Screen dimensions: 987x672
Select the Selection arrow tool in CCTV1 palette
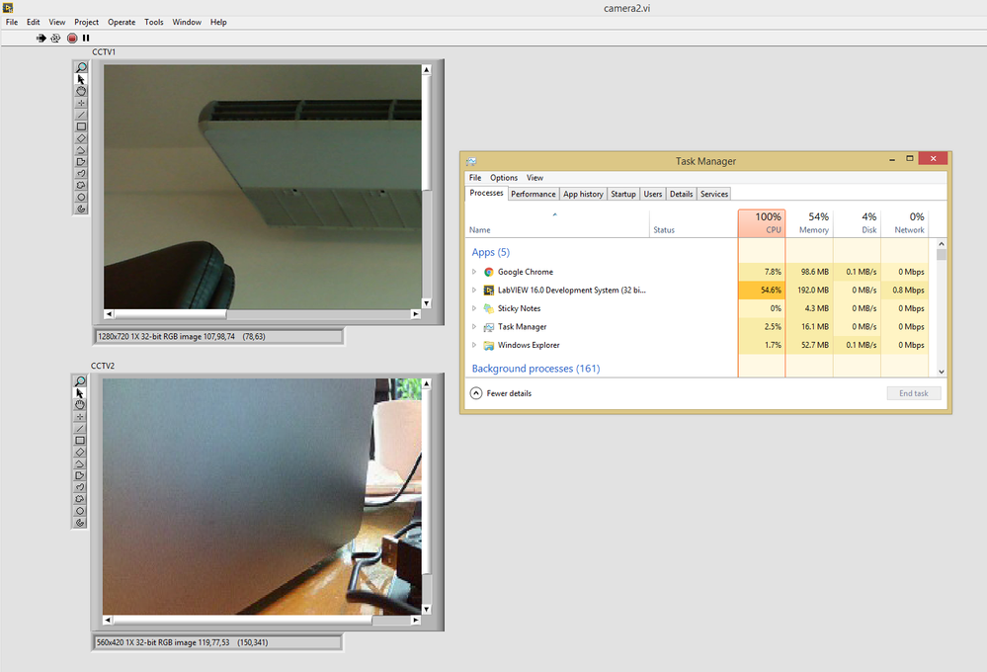point(81,79)
